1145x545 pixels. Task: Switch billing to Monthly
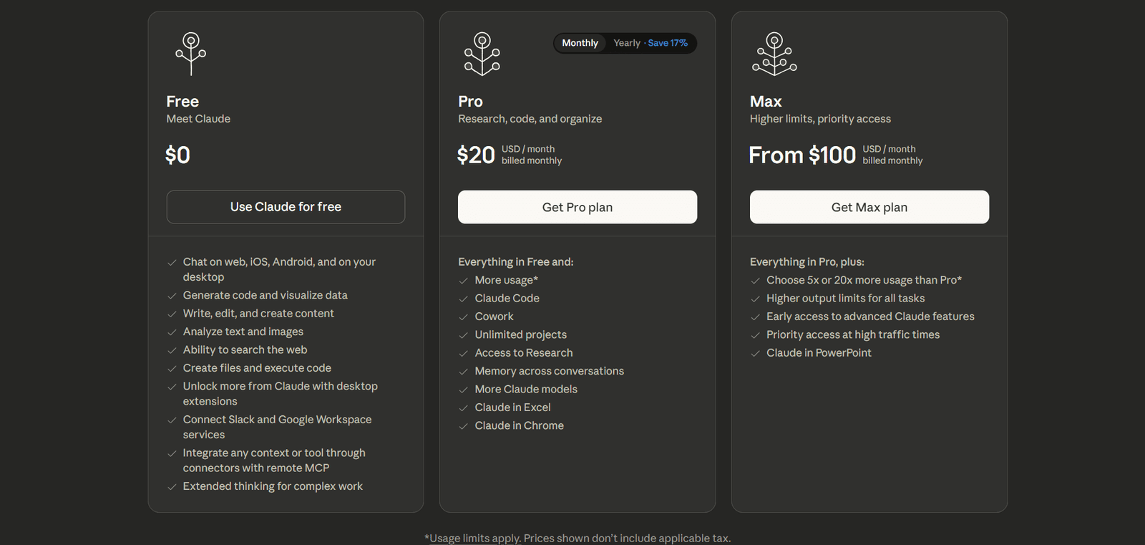[580, 43]
